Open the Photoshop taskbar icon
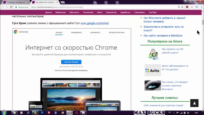 pyautogui.click(x=42, y=113)
